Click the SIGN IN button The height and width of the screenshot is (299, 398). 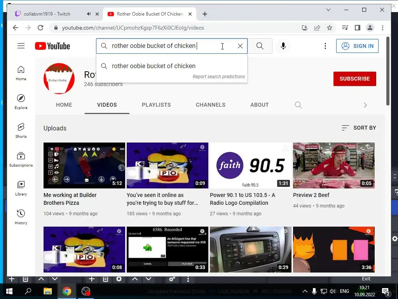[x=357, y=46]
